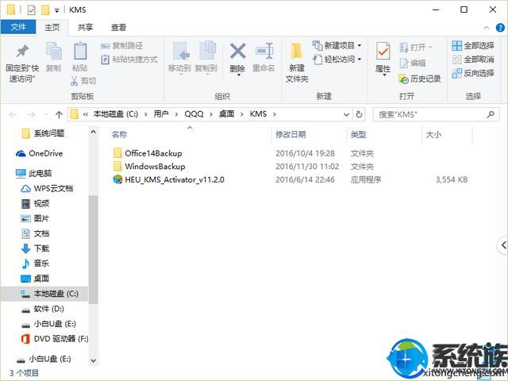The image size is (508, 381).
Task: Click the Move to (移动到) icon
Action: [180, 51]
